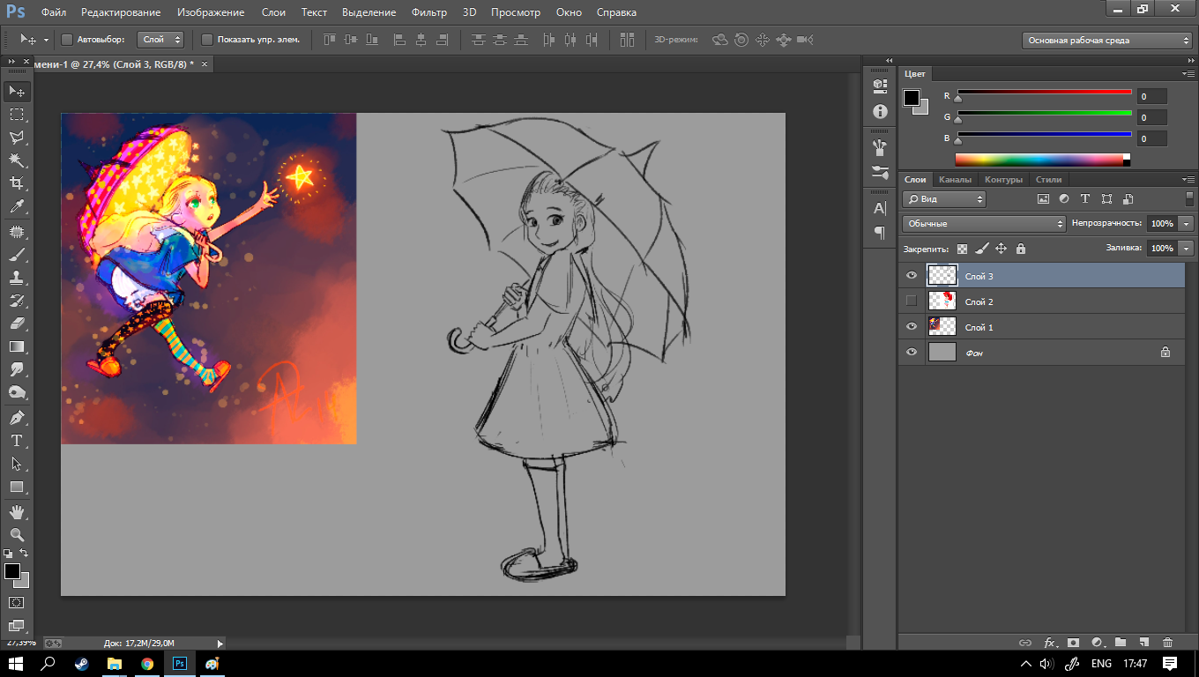
Task: Select the History Brush tool
Action: pyautogui.click(x=17, y=301)
